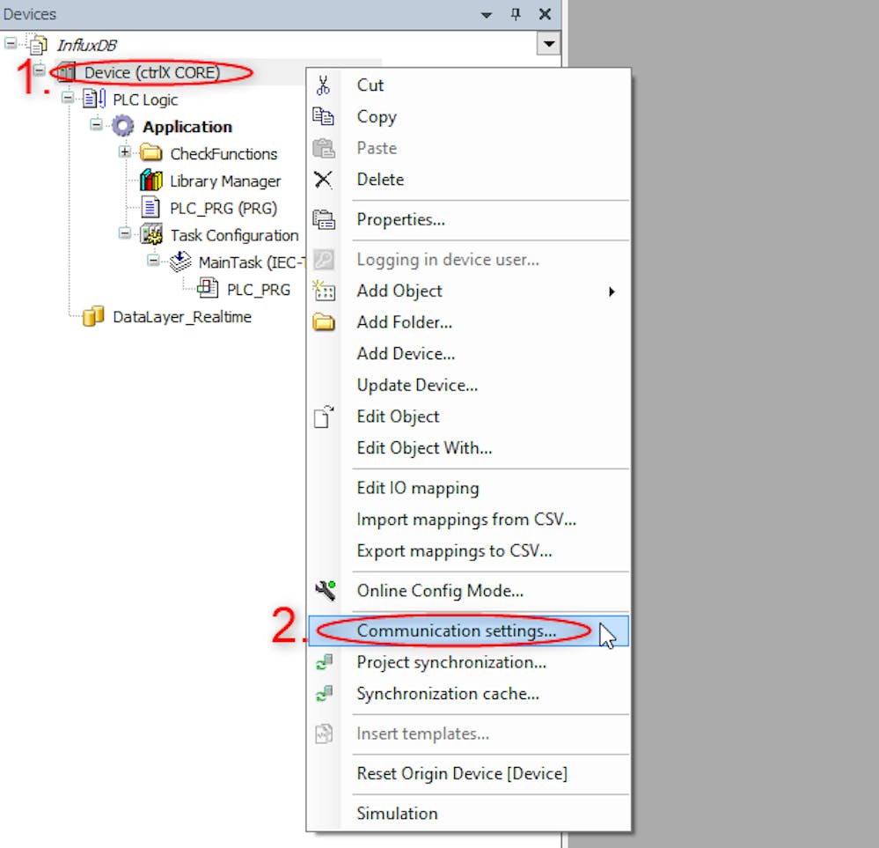
Task: Click the Add Folder icon
Action: [x=324, y=322]
